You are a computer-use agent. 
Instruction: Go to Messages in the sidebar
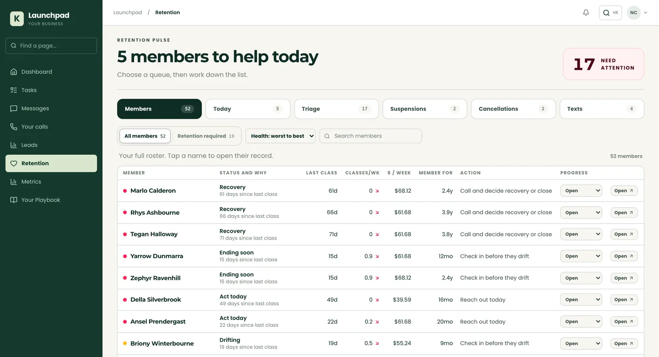click(51, 108)
